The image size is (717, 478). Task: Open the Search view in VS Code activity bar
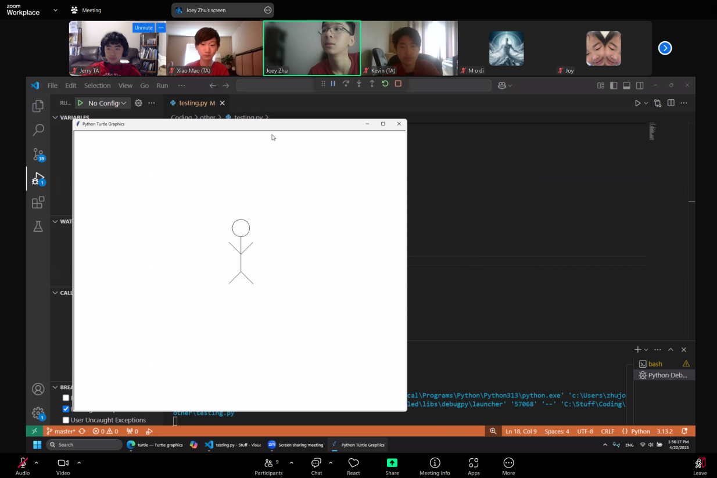tap(38, 130)
